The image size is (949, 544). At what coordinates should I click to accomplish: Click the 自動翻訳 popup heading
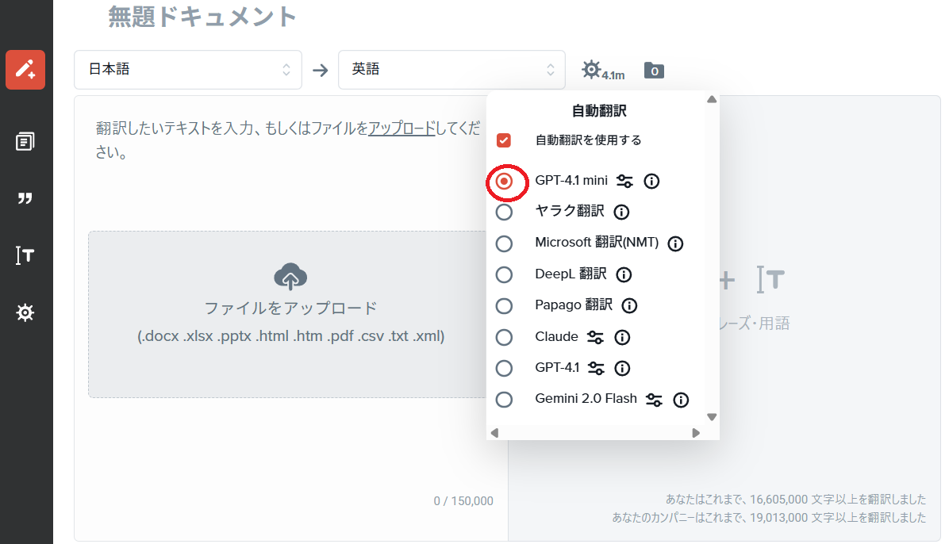599,111
